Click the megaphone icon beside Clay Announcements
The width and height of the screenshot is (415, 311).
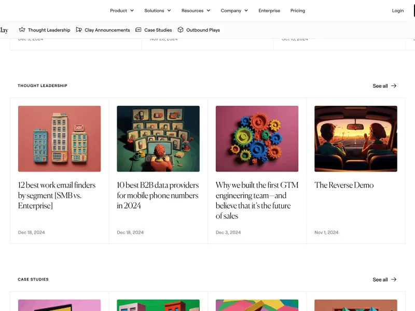79,30
